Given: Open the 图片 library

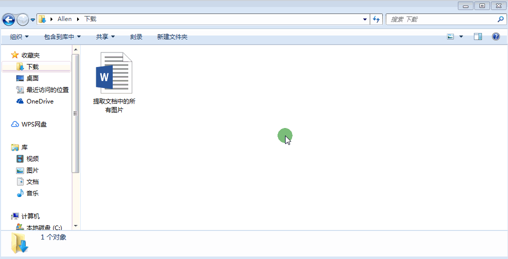Looking at the screenshot, I should (x=33, y=170).
